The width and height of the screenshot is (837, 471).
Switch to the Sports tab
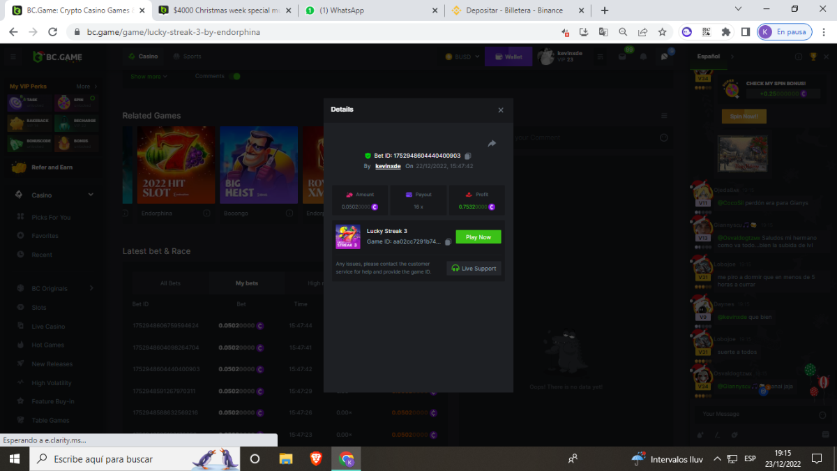pyautogui.click(x=188, y=57)
